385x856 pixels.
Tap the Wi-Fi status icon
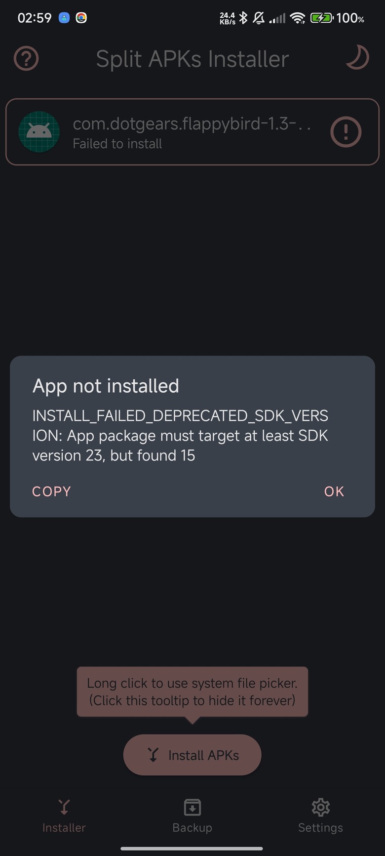(x=298, y=18)
